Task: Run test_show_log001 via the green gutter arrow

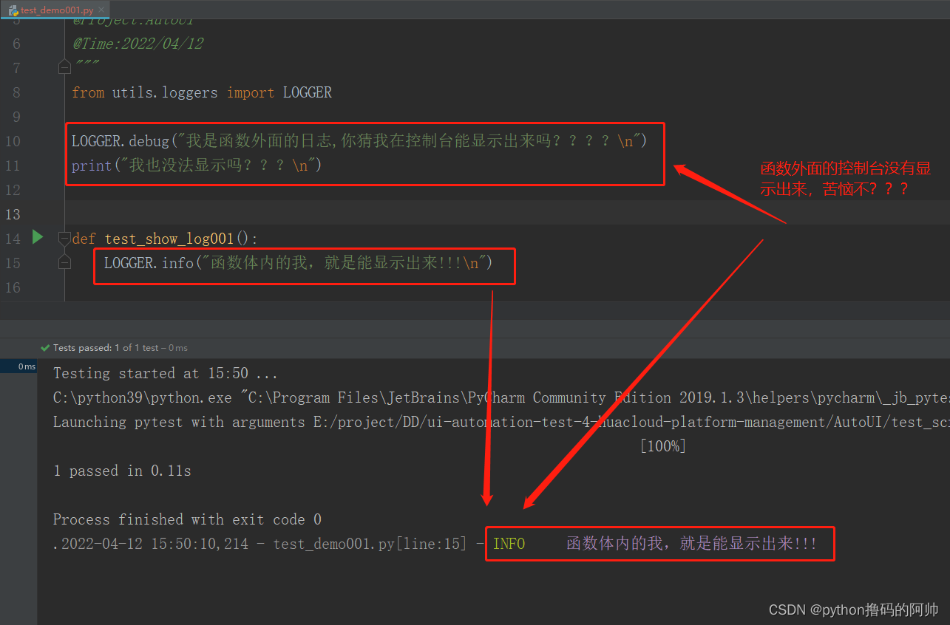Action: coord(38,237)
